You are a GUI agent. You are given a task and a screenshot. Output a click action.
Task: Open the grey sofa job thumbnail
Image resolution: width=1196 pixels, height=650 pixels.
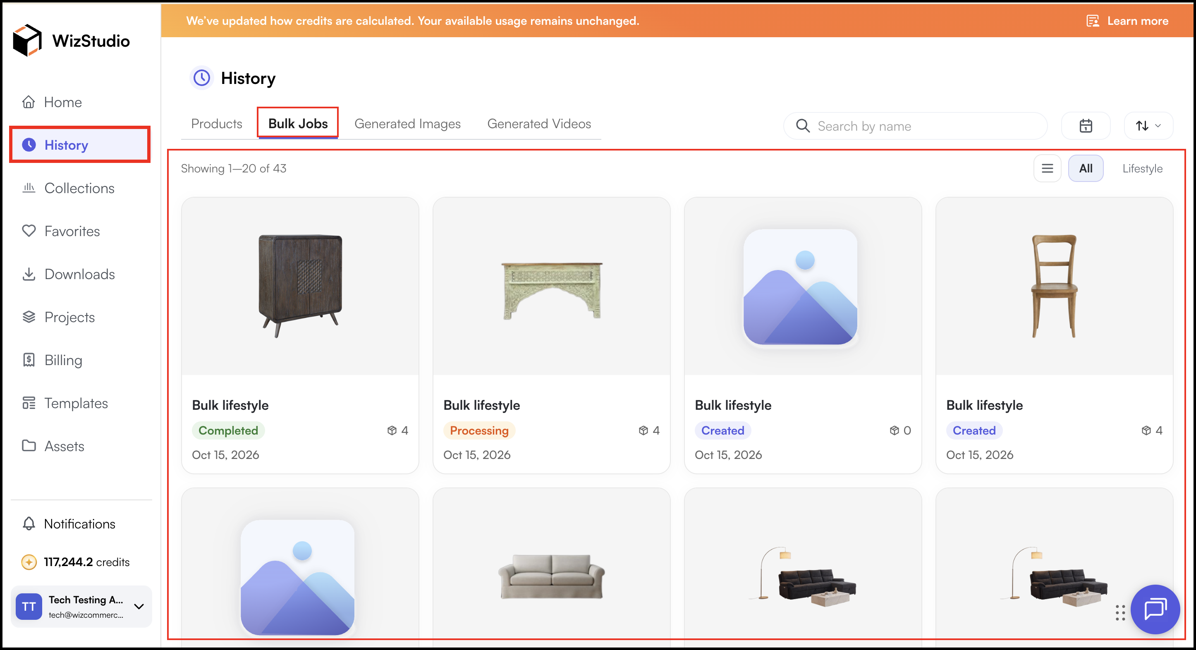552,576
